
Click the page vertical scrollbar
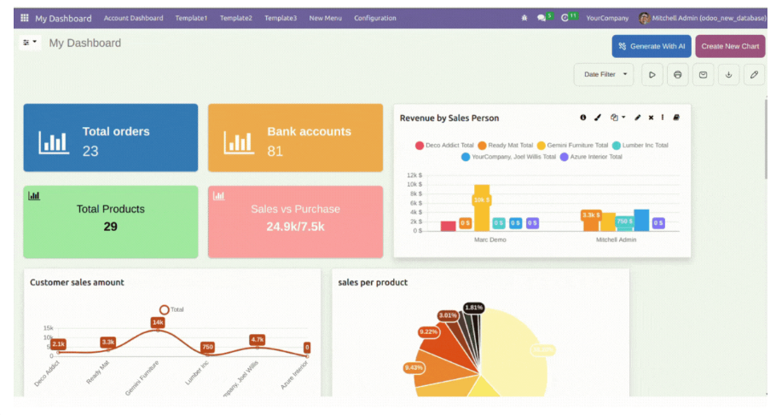(766, 139)
